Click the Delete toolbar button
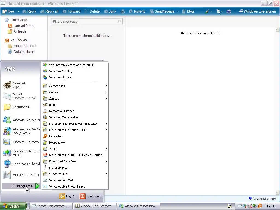This screenshot has width=280, height=210. click(92, 11)
